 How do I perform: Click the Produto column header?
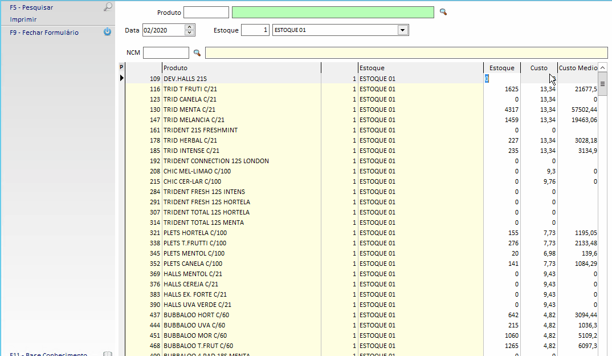[x=241, y=68]
